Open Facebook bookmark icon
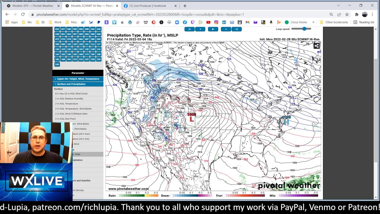Screen dimensions: 380x214 tap(185, 22)
